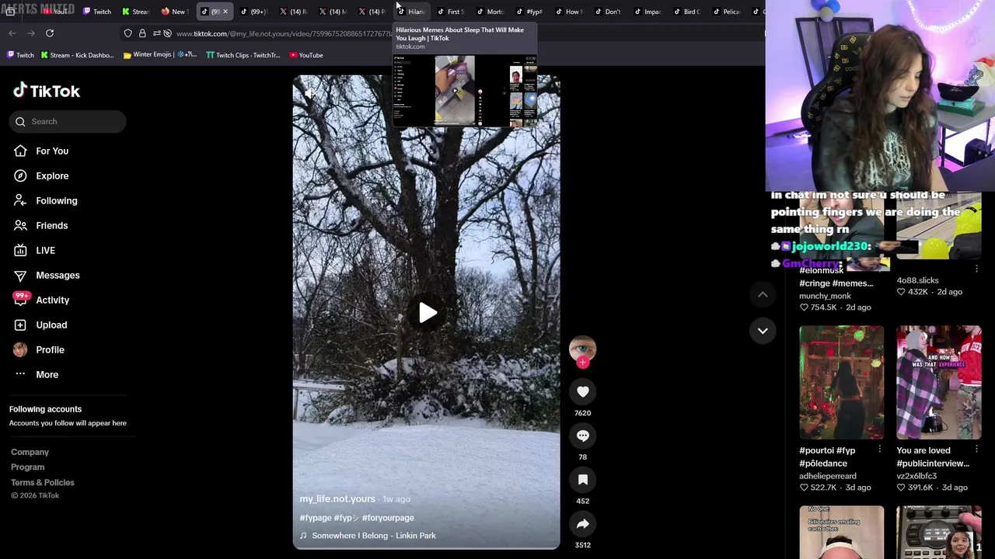Click the #foryourpage hashtag
Image resolution: width=995 pixels, height=559 pixels.
pyautogui.click(x=388, y=518)
